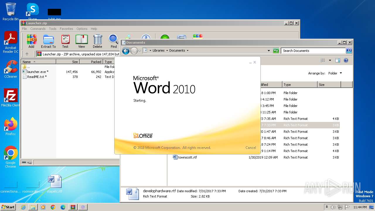Open the Favorites menu in WinRAR
The height and width of the screenshot is (211, 375).
(x=67, y=29)
